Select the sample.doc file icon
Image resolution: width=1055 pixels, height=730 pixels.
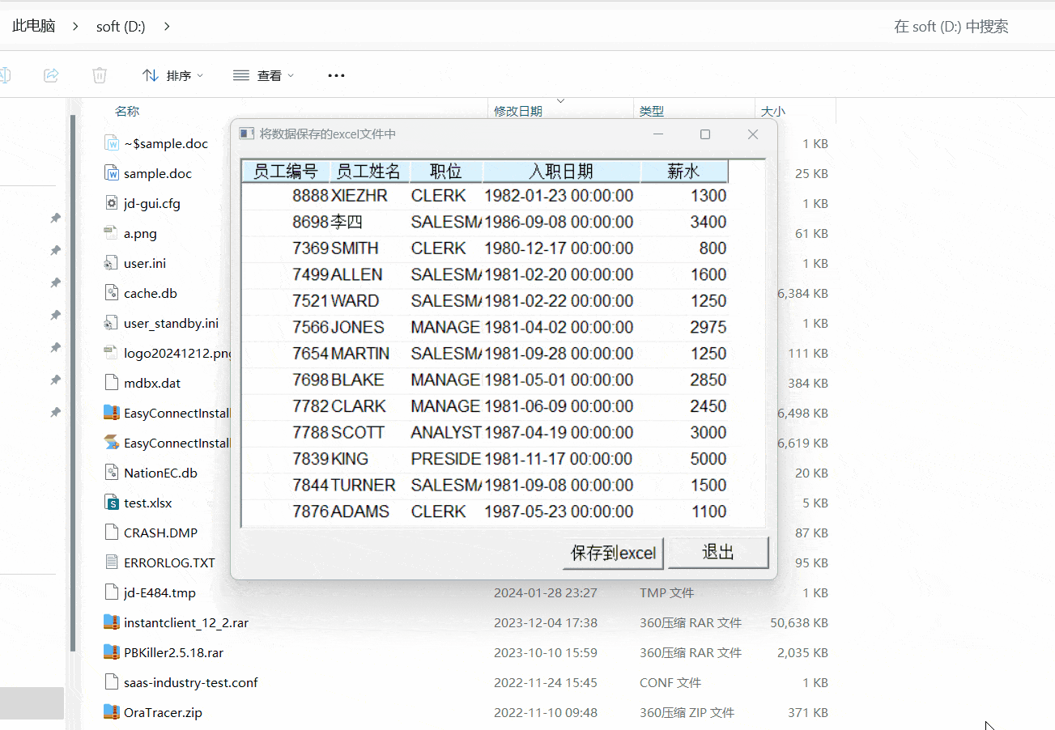pyautogui.click(x=112, y=173)
